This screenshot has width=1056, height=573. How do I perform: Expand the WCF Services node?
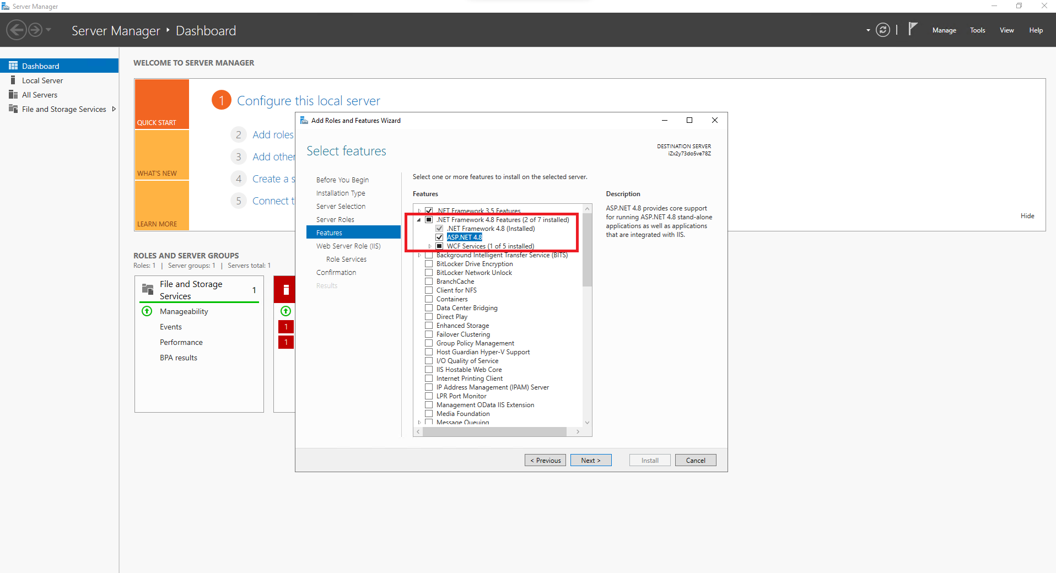(430, 246)
